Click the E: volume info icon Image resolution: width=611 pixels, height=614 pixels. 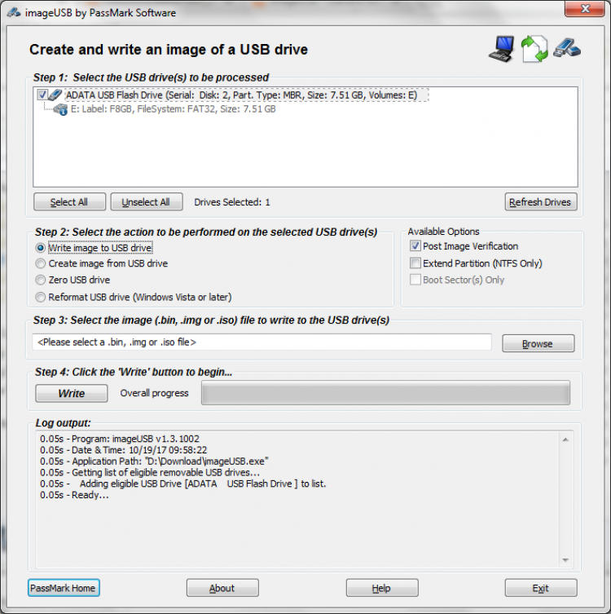point(60,109)
